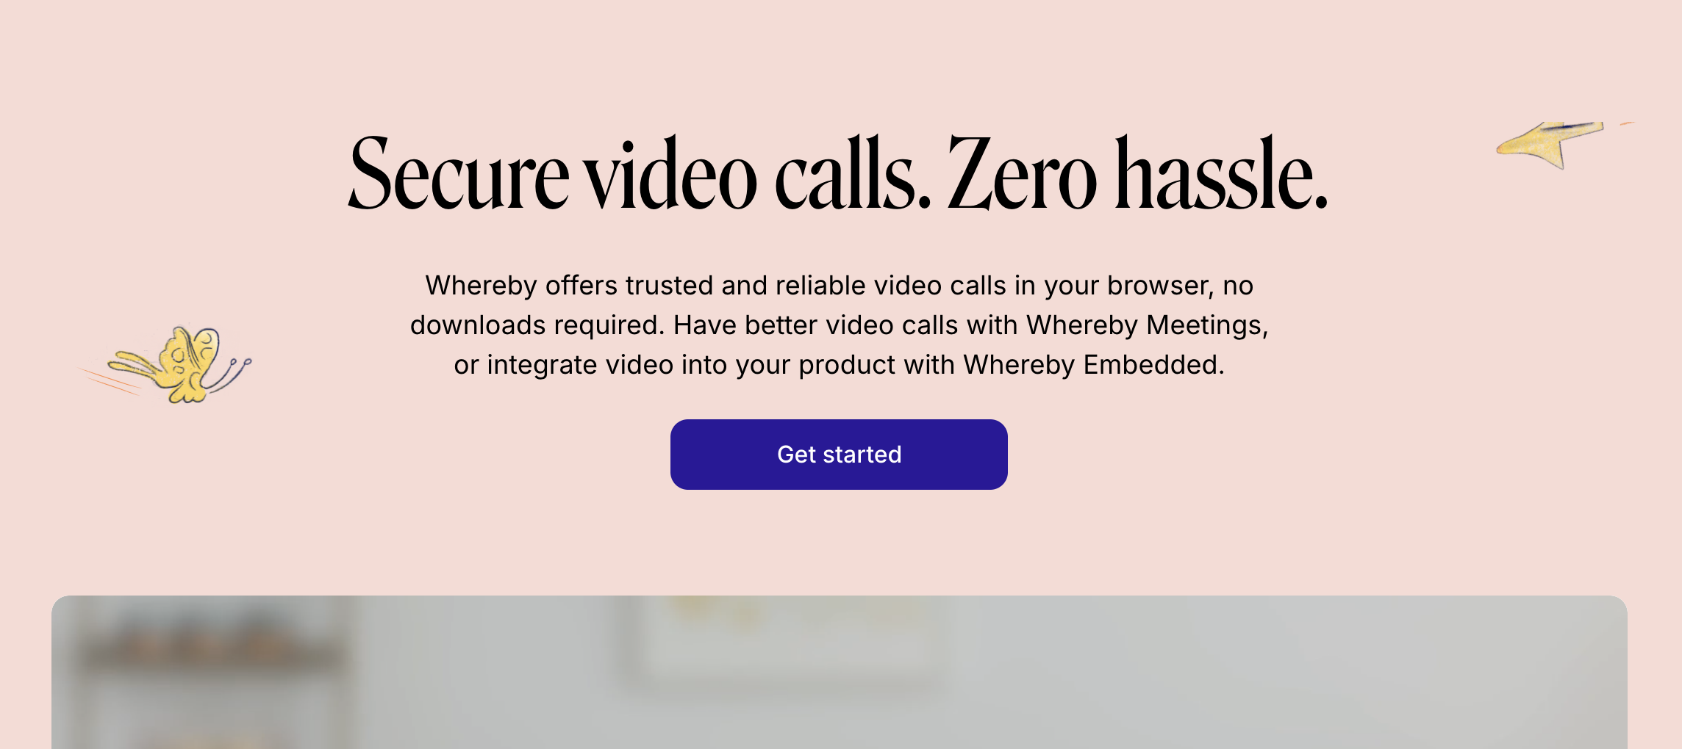Click "video calls." in the large headline
The image size is (1682, 749).
point(758,175)
